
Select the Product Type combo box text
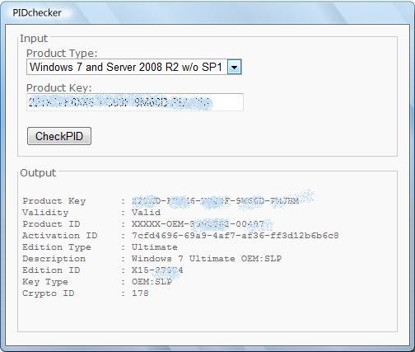(x=126, y=67)
